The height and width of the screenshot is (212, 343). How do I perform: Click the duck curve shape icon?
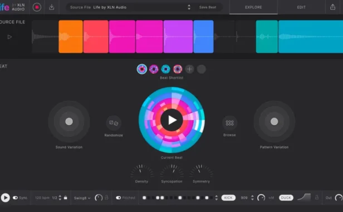pyautogui.click(x=304, y=197)
